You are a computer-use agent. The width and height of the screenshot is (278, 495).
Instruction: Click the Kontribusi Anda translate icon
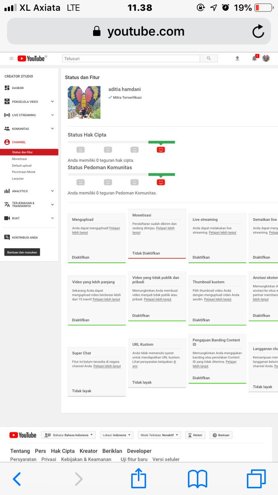[7, 237]
